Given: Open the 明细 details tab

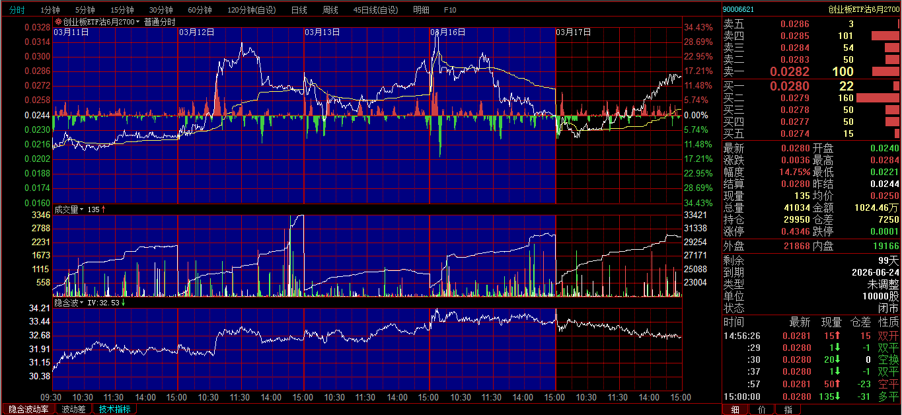Looking at the screenshot, I should [x=420, y=10].
